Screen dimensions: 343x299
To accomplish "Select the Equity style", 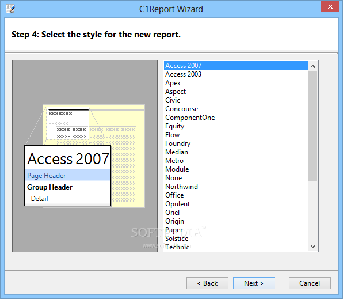I will pyautogui.click(x=236, y=126).
